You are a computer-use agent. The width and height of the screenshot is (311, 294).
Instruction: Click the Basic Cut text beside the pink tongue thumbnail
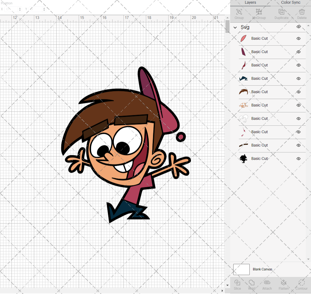[x=259, y=38]
